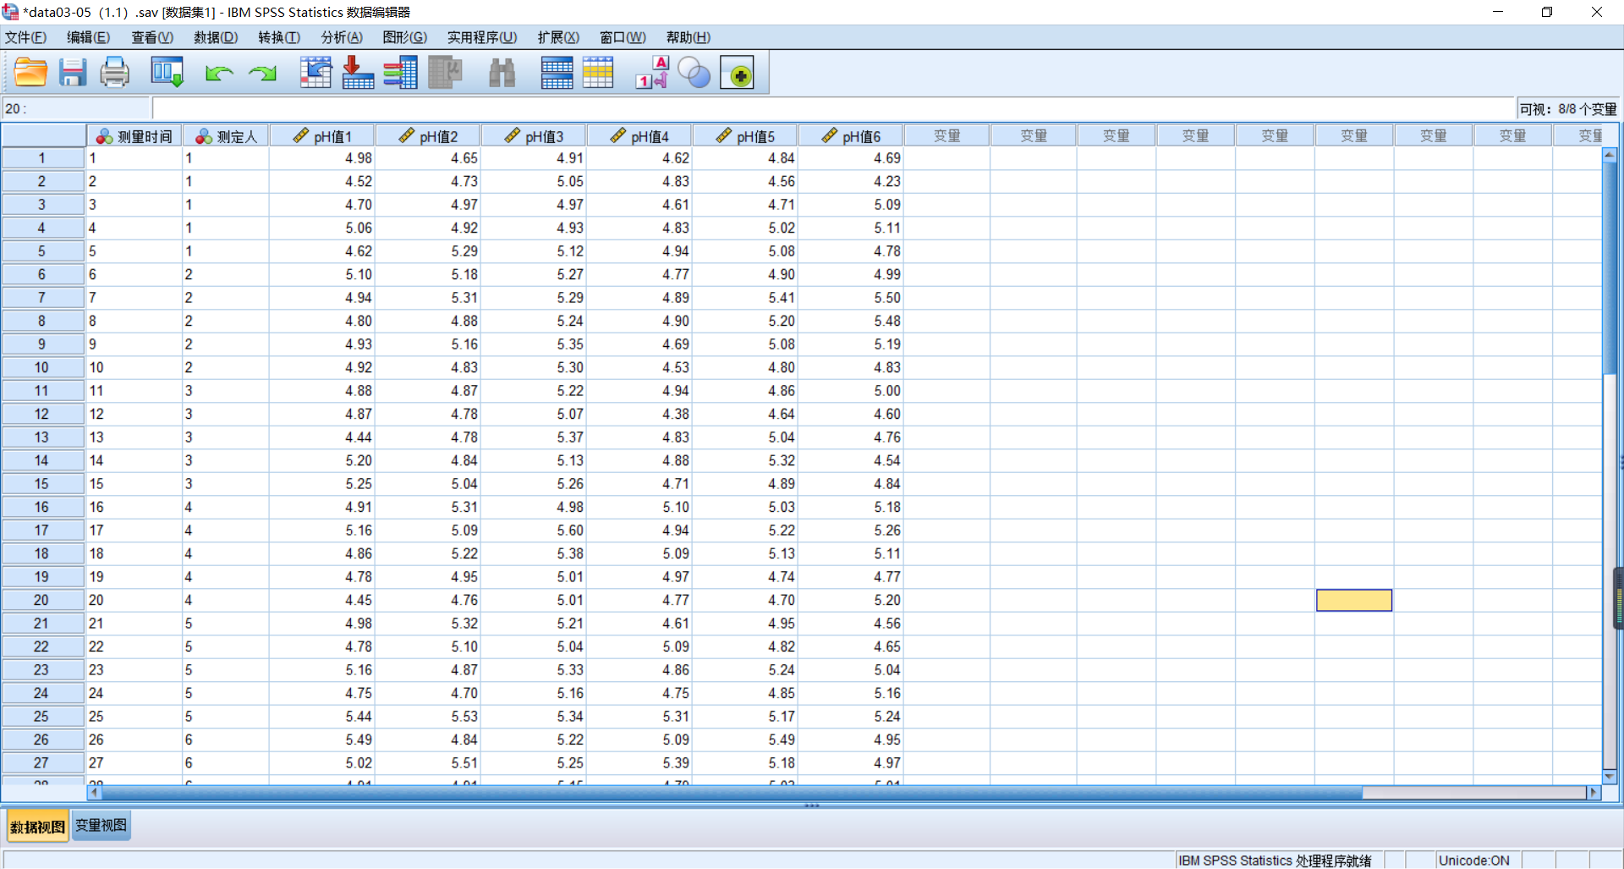Click the greyed run descriptive statistics icon

(x=445, y=73)
